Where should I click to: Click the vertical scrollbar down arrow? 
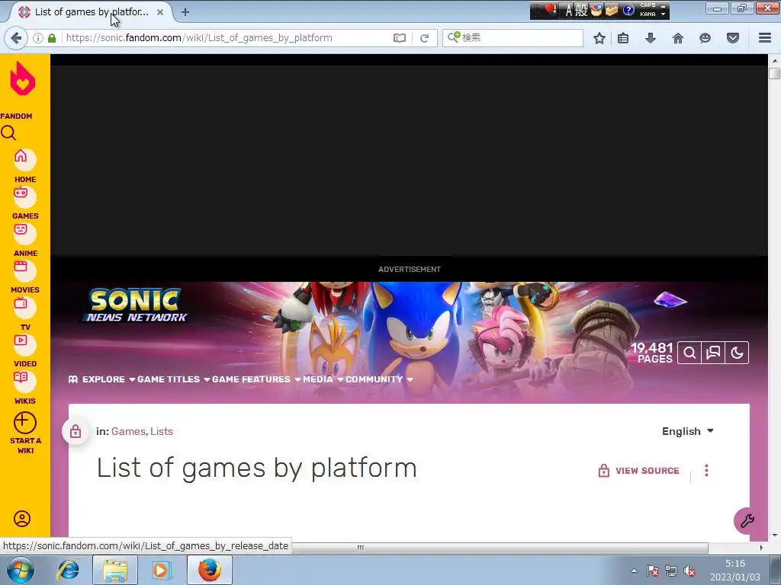tap(774, 535)
